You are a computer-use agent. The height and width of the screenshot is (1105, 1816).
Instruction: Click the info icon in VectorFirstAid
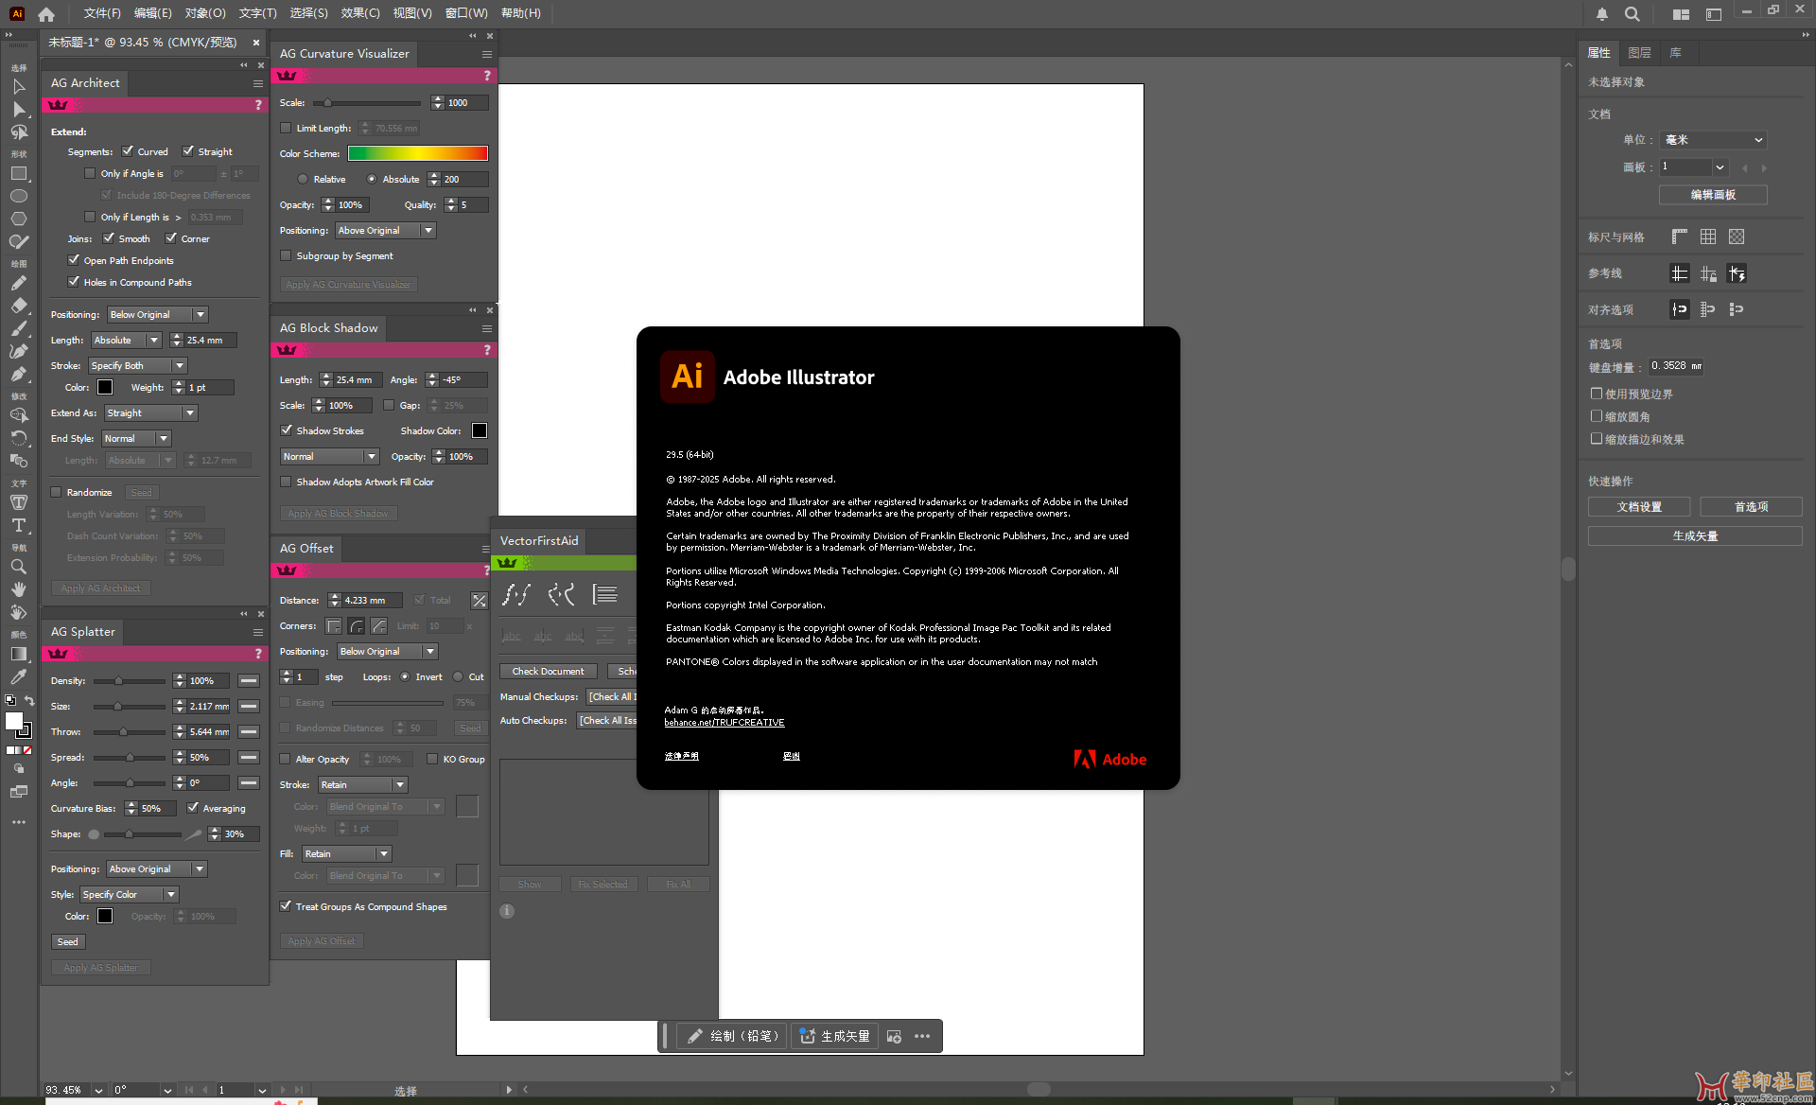[x=507, y=911]
